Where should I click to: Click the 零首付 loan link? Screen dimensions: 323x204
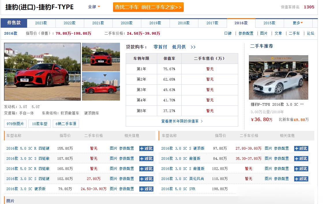tap(160, 47)
